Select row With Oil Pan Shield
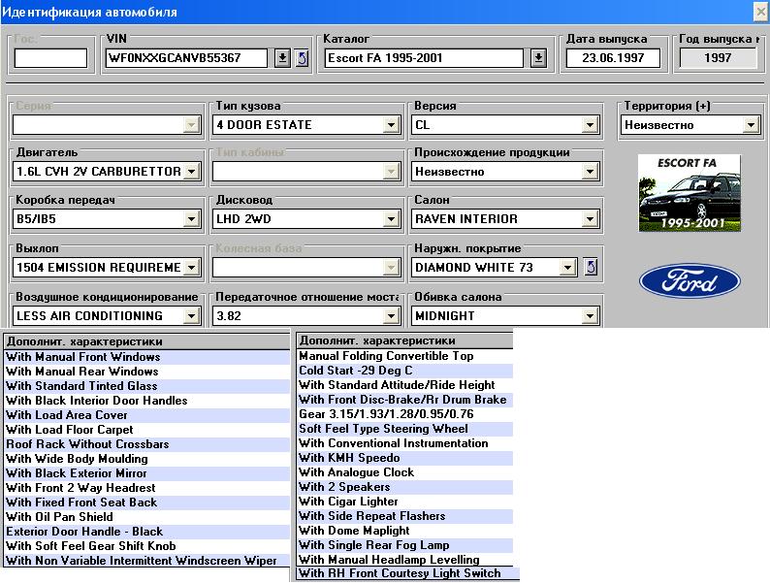The height and width of the screenshot is (584, 770). [x=146, y=517]
